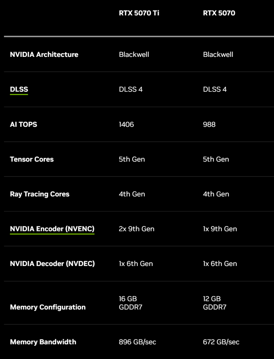Click the 672 GB/sec bandwidth value
The image size is (274, 359).
(x=221, y=342)
